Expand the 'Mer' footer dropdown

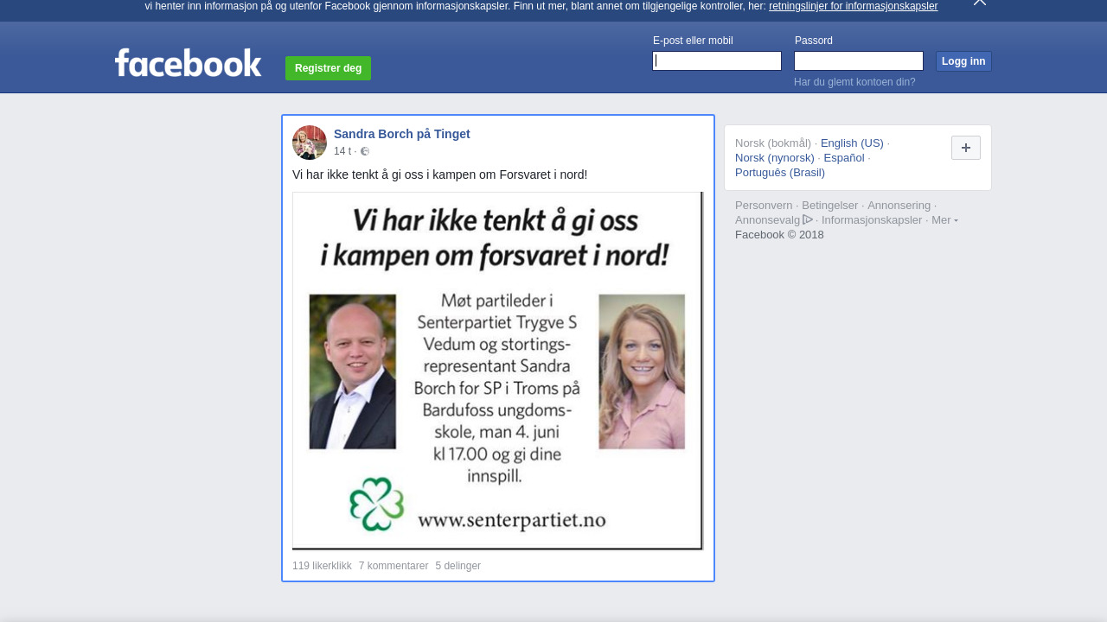click(944, 220)
